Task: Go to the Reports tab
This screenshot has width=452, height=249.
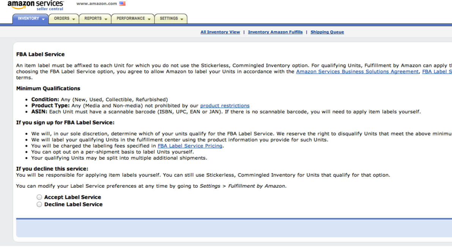Action: [93, 19]
